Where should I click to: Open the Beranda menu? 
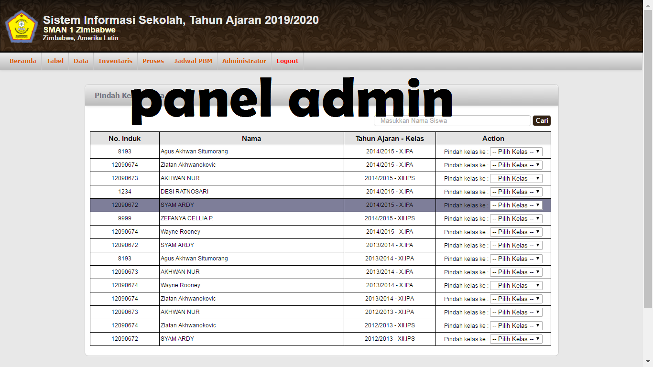coord(22,61)
